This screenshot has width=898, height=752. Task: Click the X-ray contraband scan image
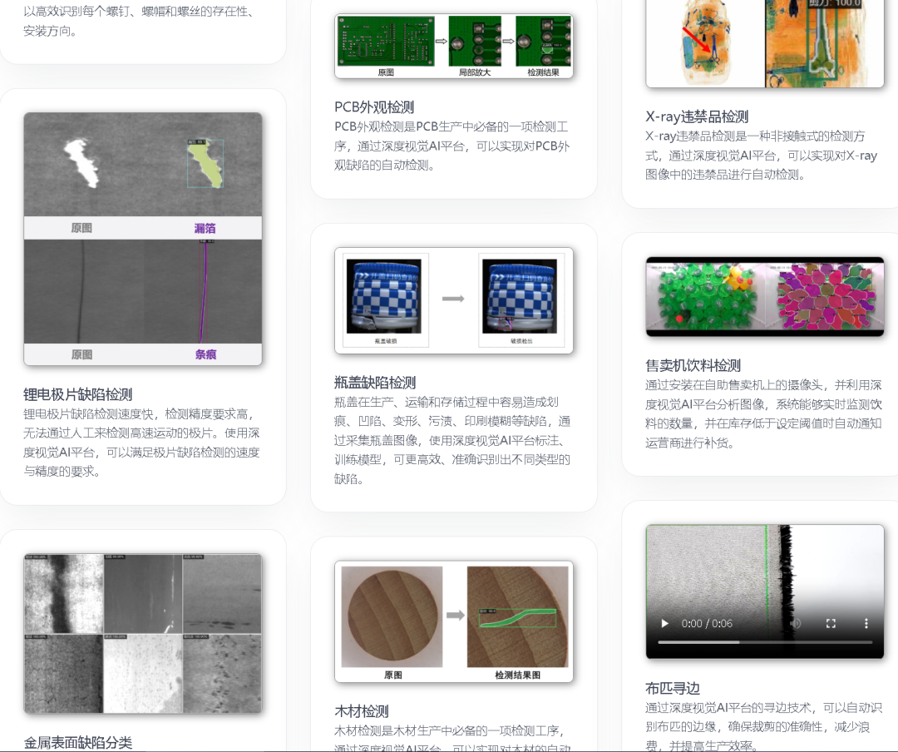(x=764, y=43)
